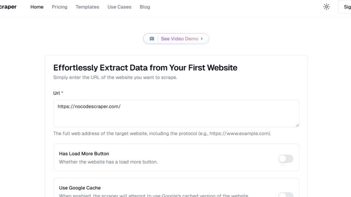Open the Pricing page
351x197 pixels.
coord(59,7)
